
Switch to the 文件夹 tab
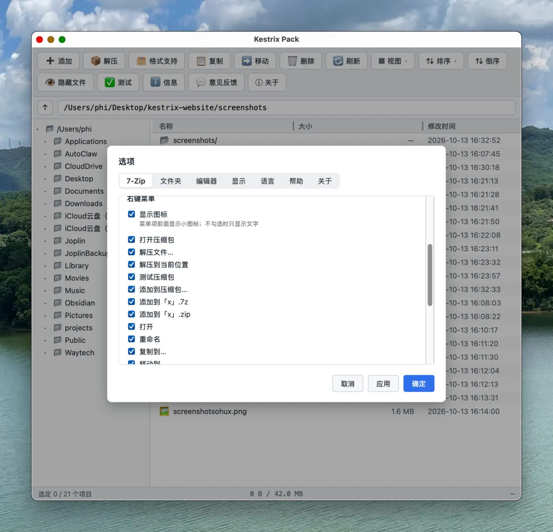tap(171, 181)
